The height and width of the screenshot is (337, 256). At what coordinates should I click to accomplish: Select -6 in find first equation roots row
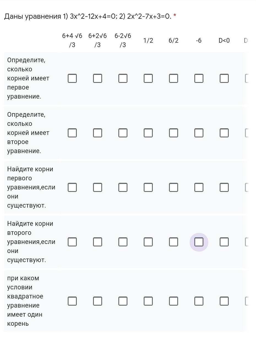[x=199, y=187]
